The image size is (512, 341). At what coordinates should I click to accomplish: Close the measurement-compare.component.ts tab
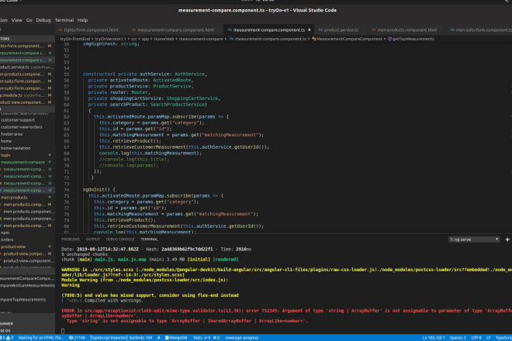[310, 29]
